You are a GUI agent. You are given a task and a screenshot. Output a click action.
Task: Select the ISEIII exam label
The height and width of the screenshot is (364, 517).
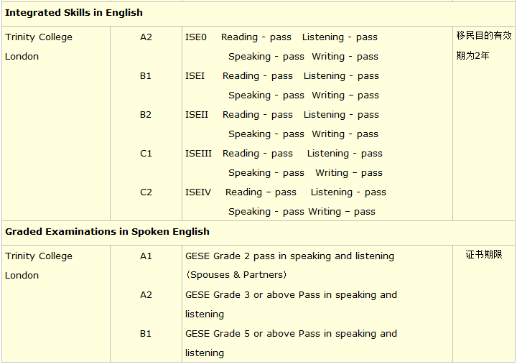coord(198,154)
